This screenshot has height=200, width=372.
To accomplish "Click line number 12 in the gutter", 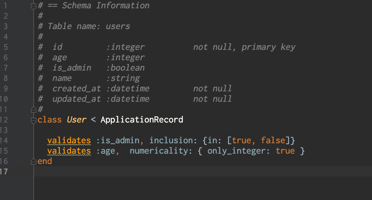I will pos(4,120).
